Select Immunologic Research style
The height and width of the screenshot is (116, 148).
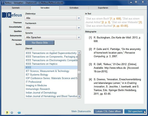51,89
